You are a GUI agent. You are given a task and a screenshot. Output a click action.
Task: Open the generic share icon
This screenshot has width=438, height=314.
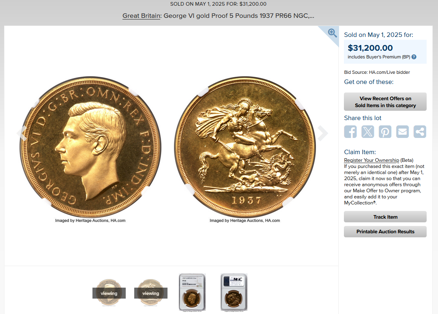point(420,131)
